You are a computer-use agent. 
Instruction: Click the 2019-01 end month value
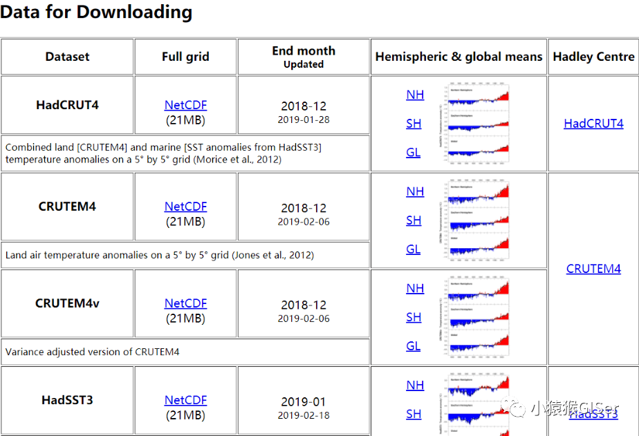[304, 402]
